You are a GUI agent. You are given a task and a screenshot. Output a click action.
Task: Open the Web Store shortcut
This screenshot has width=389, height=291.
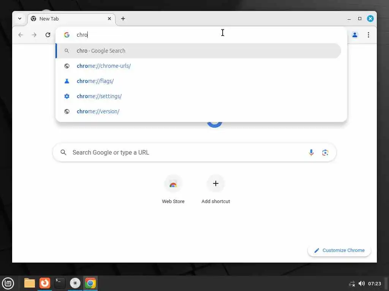pos(173,189)
